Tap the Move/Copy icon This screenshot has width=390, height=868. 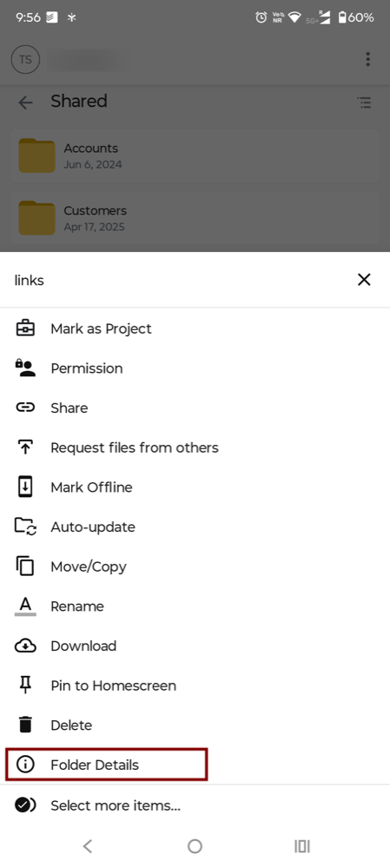pos(25,567)
